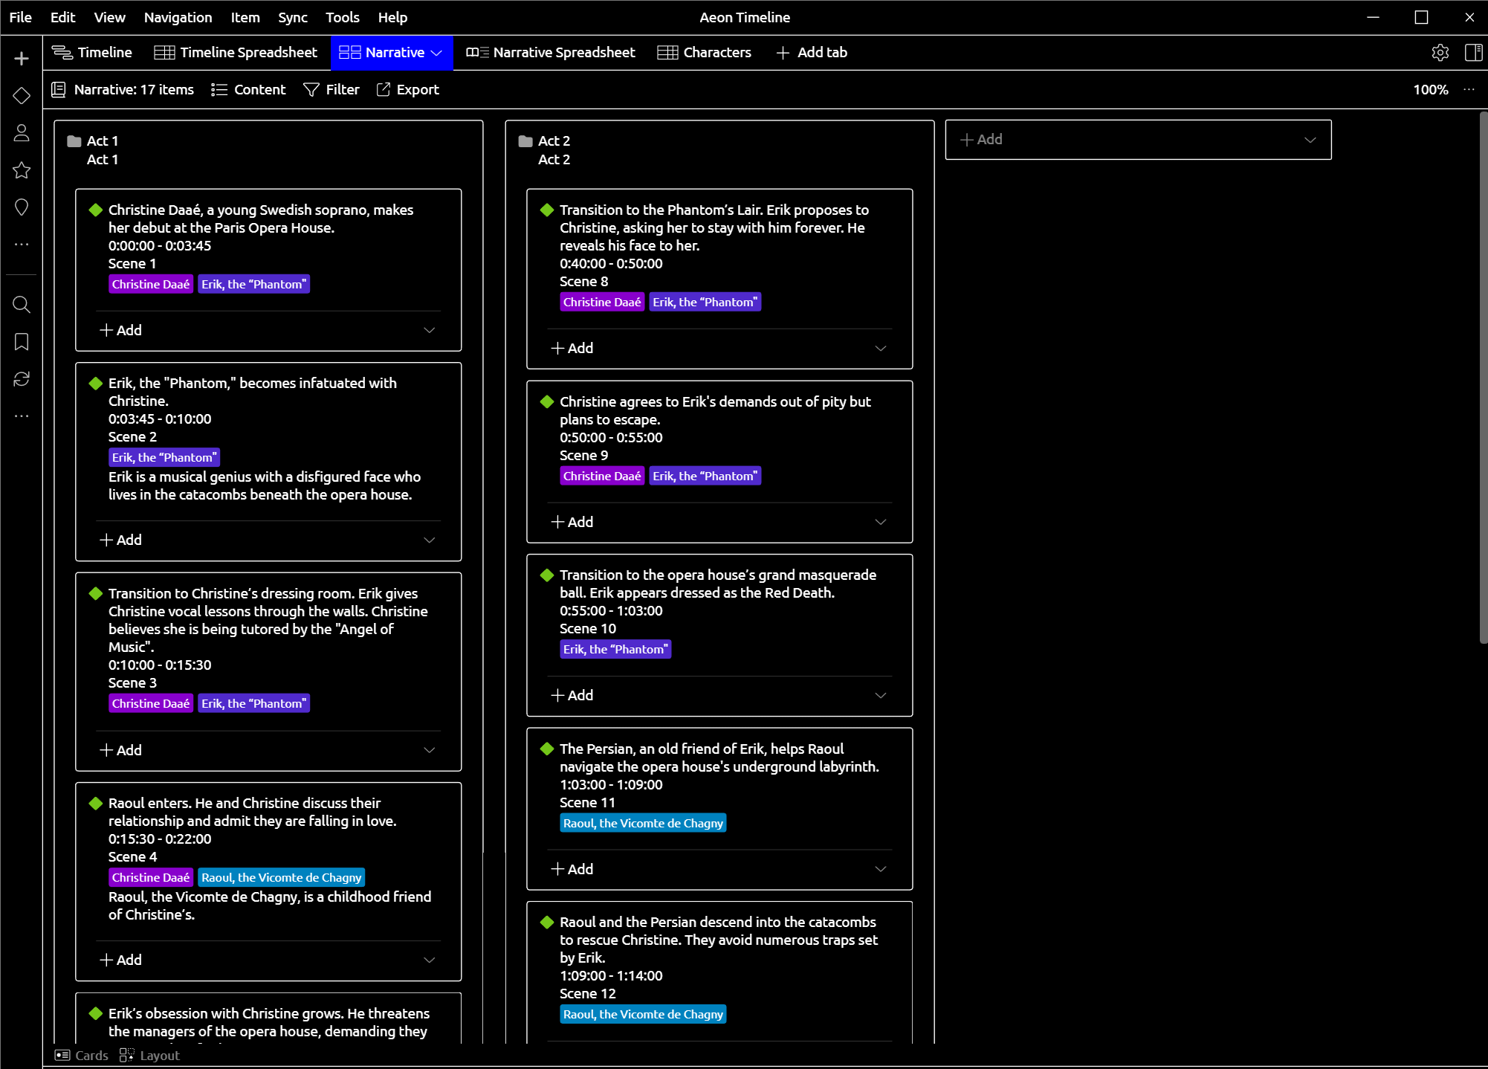
Task: Open the diamond events icon in sidebar
Action: (x=22, y=96)
